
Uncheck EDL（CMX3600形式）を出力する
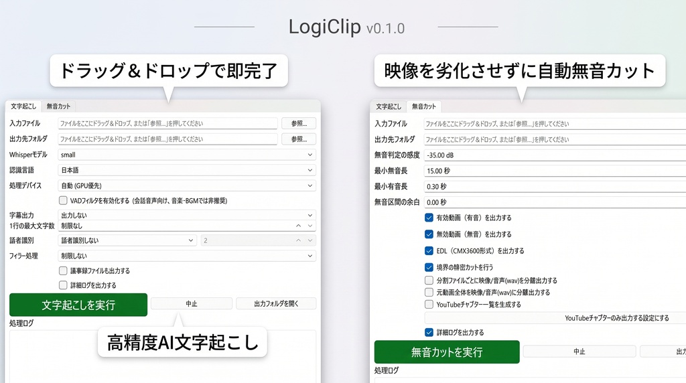[x=429, y=251]
